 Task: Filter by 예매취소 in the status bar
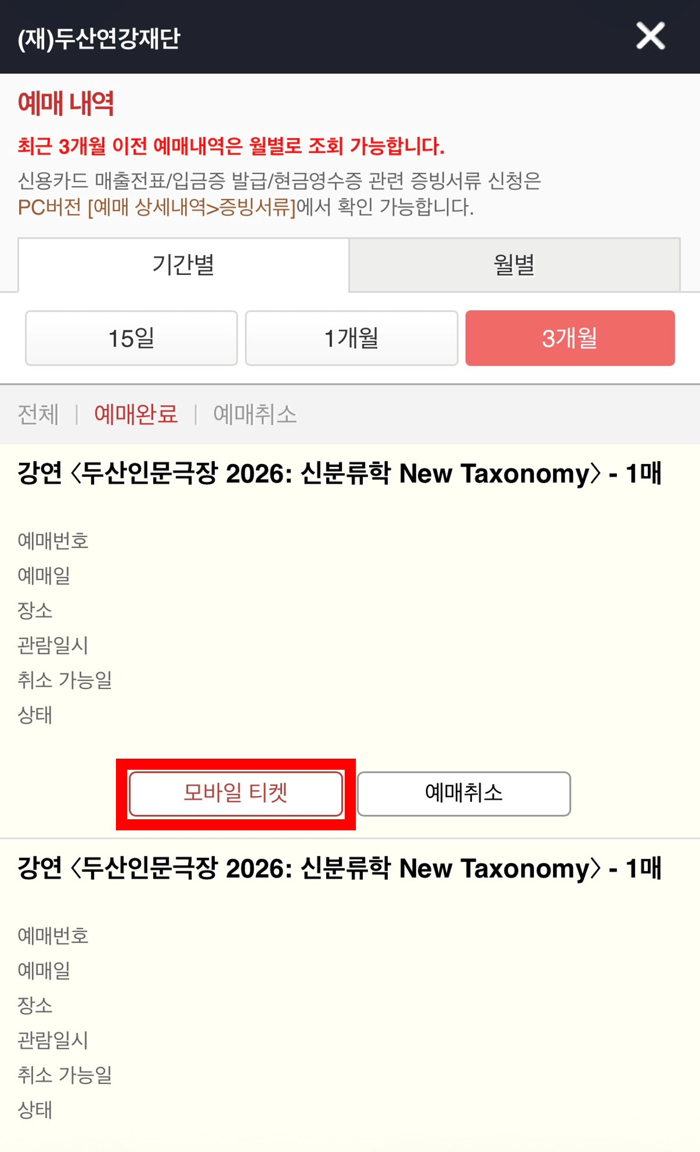click(x=255, y=414)
